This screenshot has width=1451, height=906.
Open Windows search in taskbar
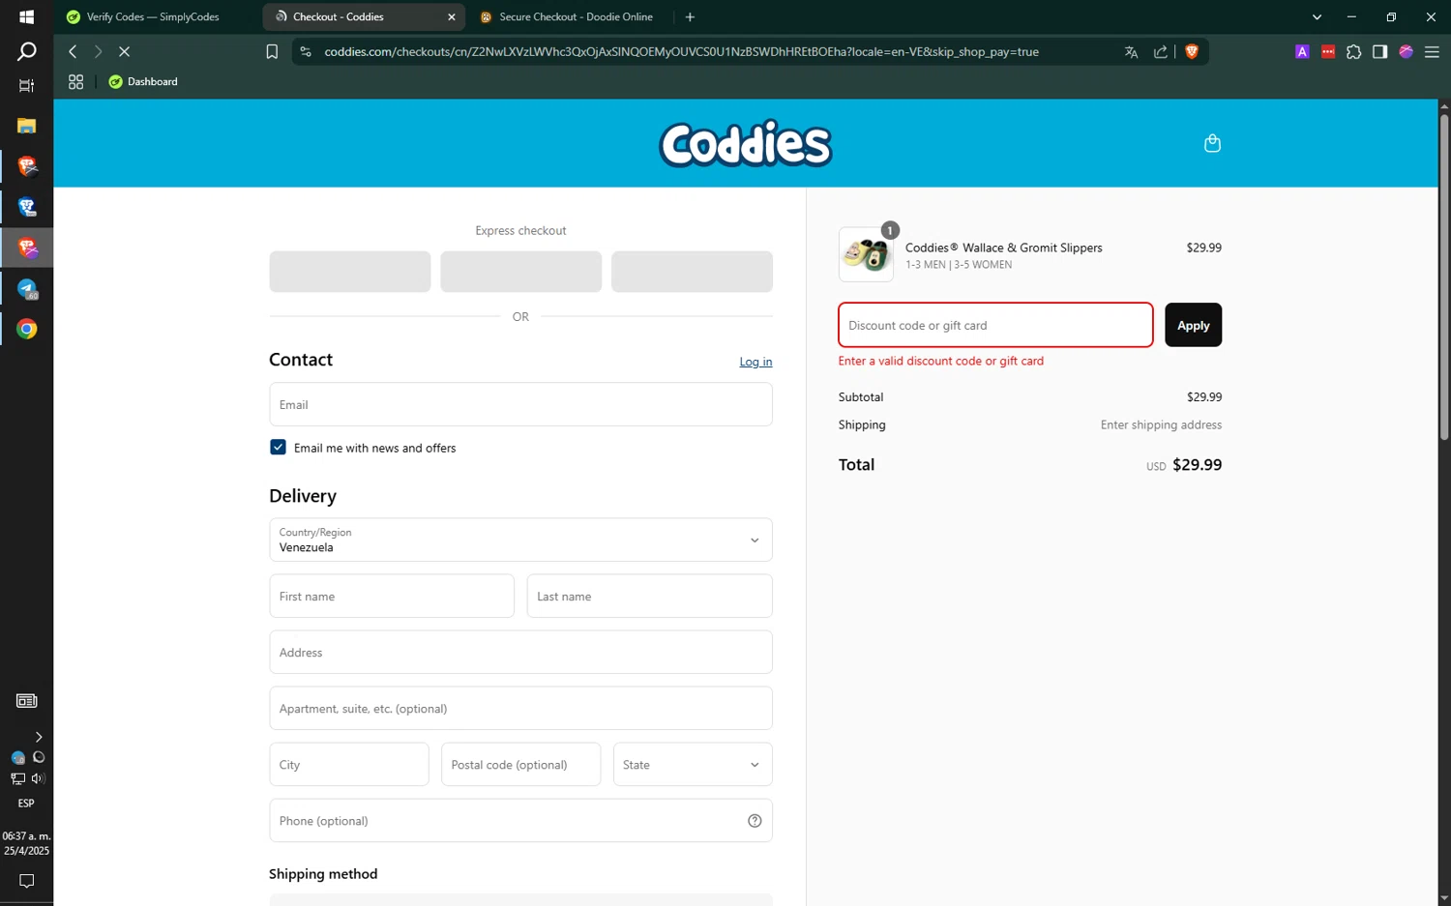(26, 52)
